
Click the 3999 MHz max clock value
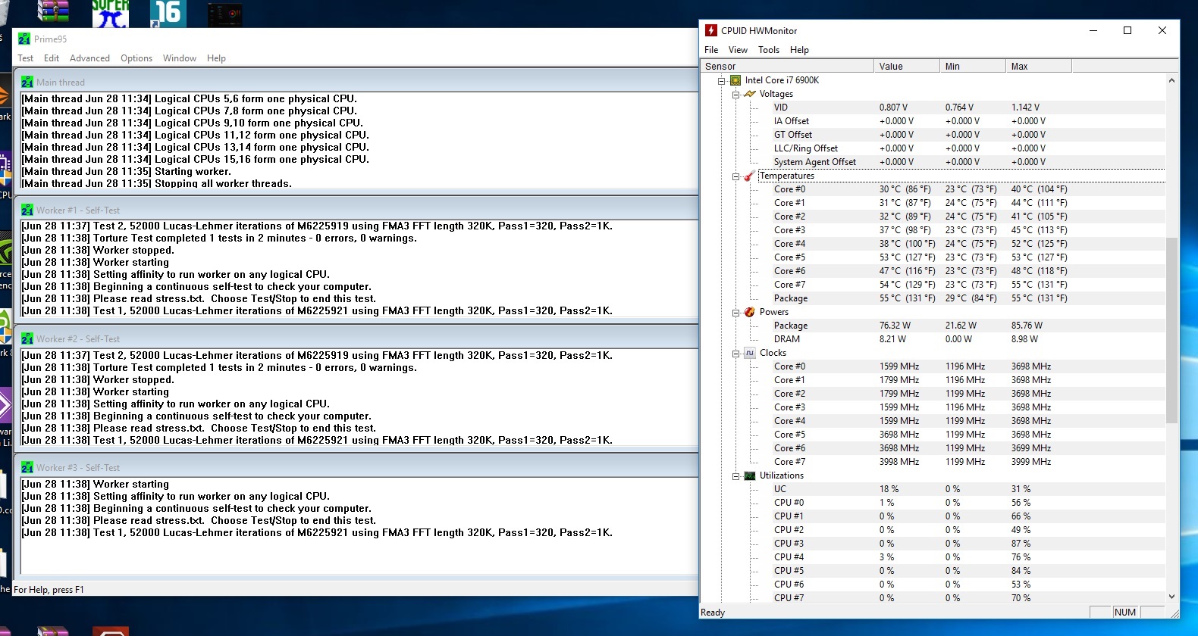[x=1031, y=462]
